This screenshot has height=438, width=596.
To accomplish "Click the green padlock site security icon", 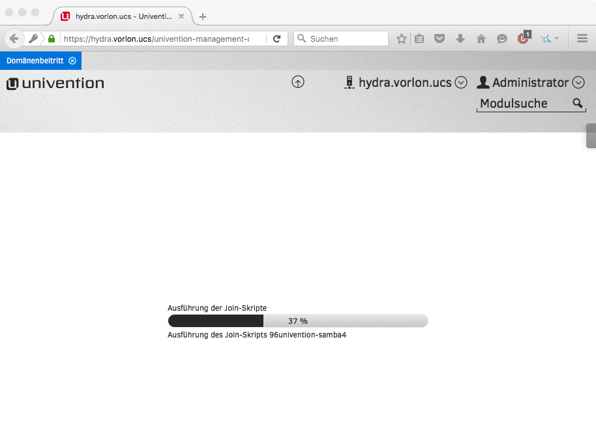I will (52, 39).
